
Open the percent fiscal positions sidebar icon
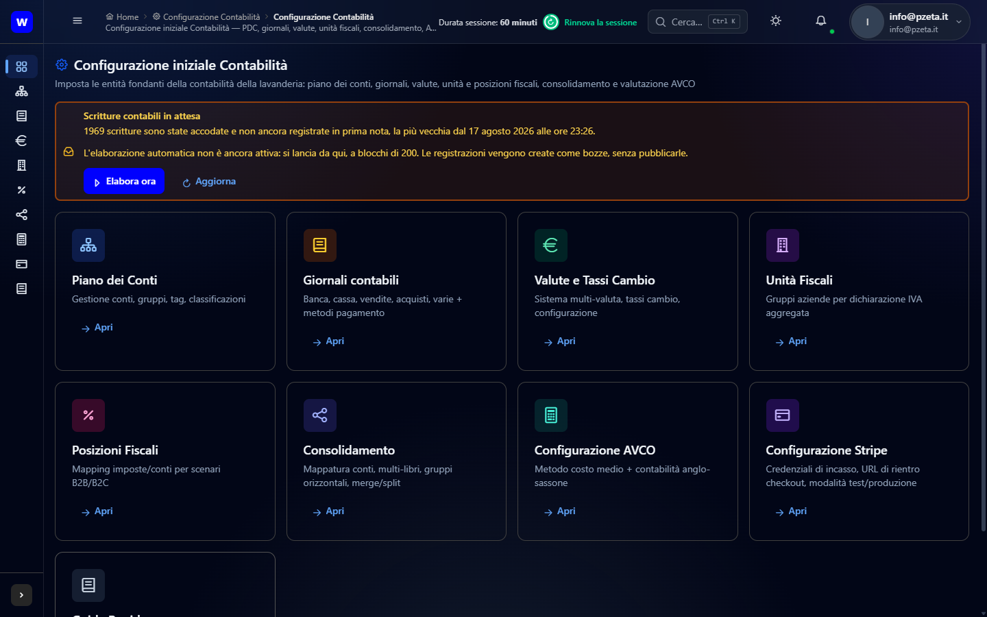(22, 190)
